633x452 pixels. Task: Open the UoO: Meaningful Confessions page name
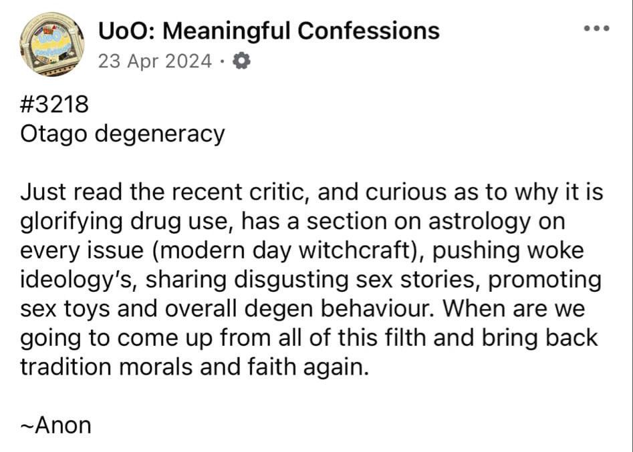pos(269,31)
